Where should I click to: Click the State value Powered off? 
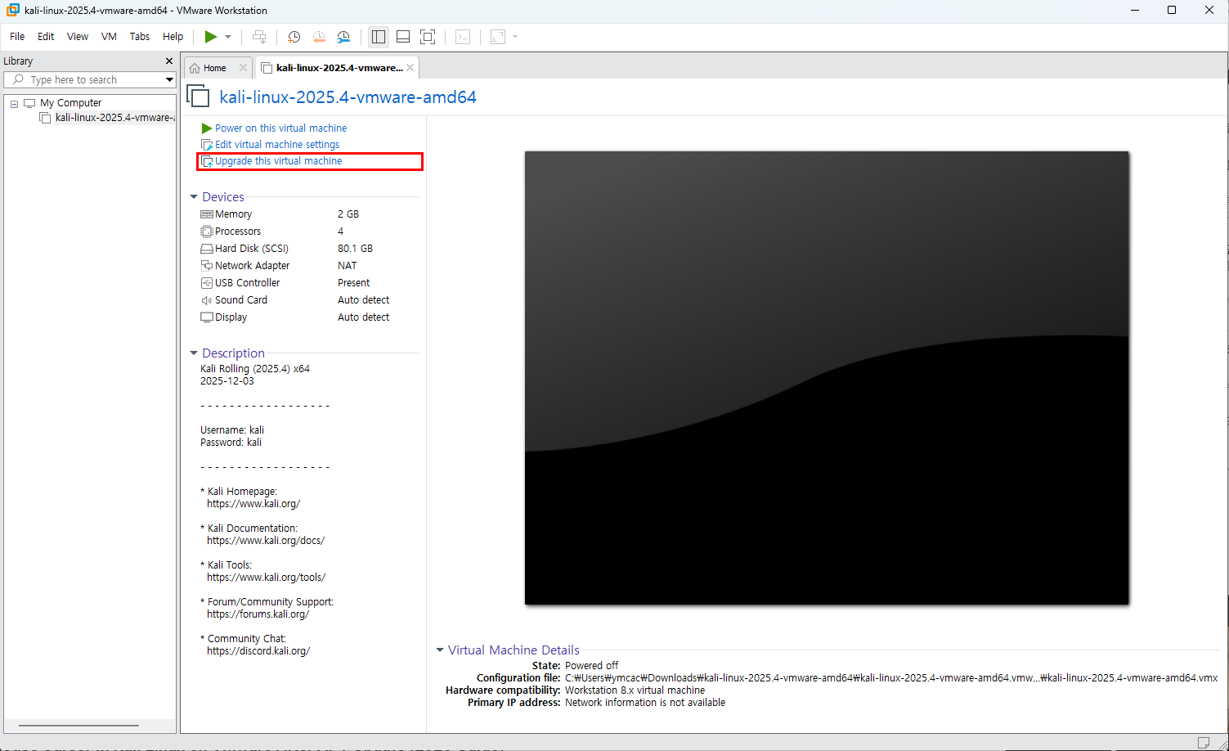tap(591, 666)
